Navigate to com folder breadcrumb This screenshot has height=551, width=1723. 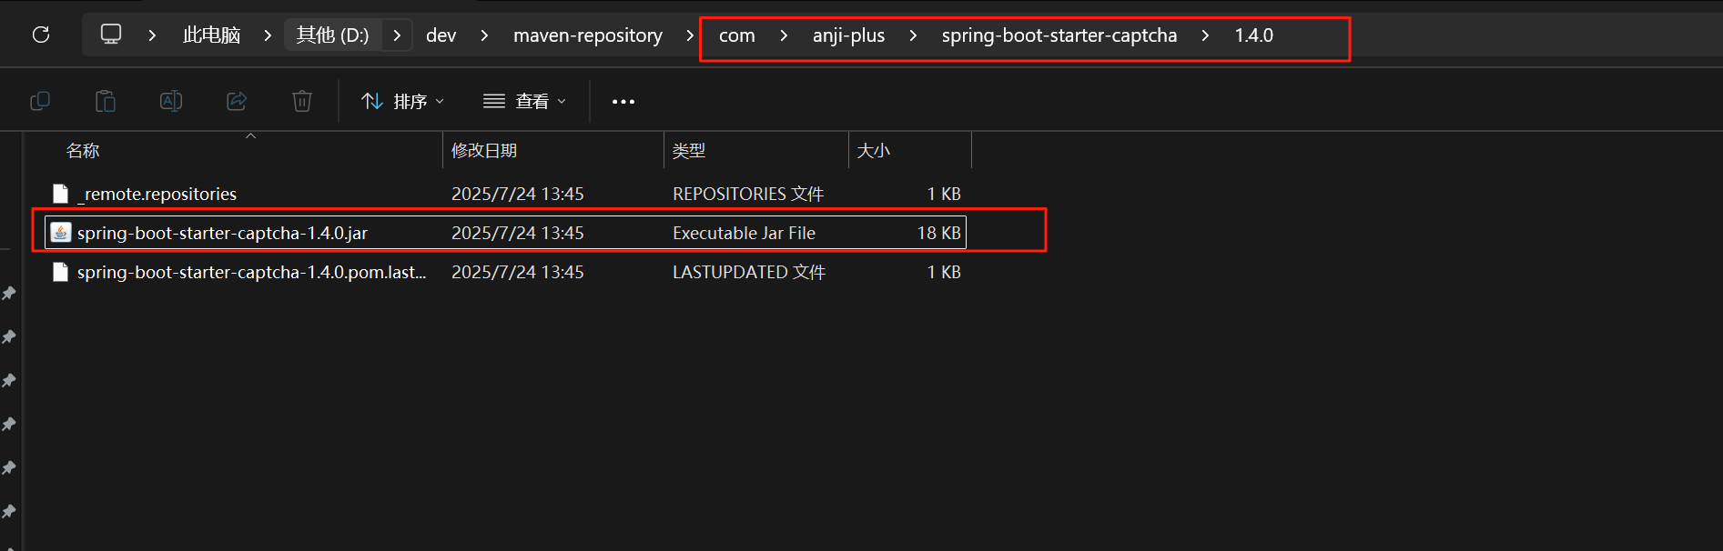(x=737, y=35)
